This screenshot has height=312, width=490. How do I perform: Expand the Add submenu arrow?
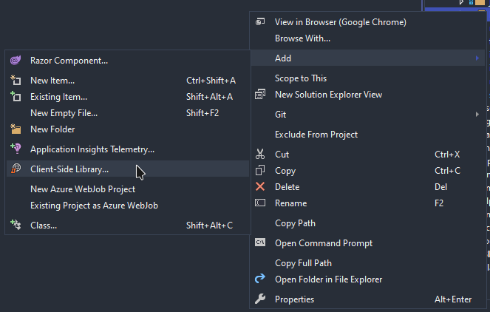(477, 58)
